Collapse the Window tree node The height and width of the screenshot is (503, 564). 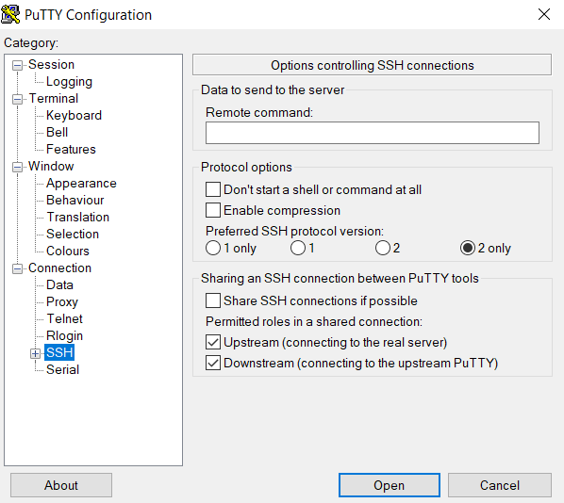[17, 167]
